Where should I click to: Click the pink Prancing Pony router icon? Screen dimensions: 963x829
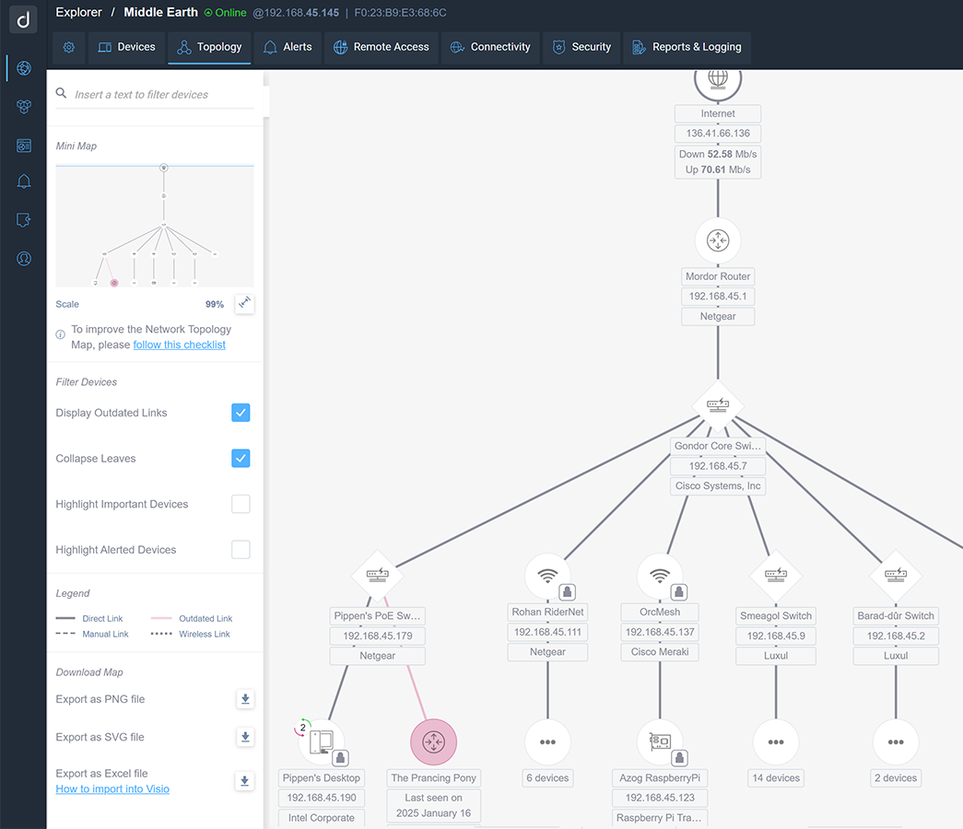(433, 742)
